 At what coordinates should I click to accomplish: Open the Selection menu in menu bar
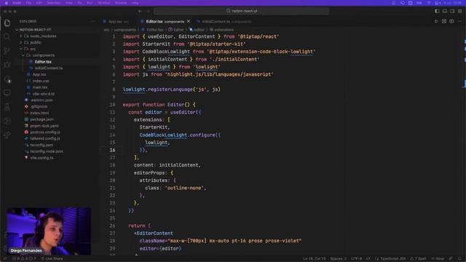pos(54,3)
